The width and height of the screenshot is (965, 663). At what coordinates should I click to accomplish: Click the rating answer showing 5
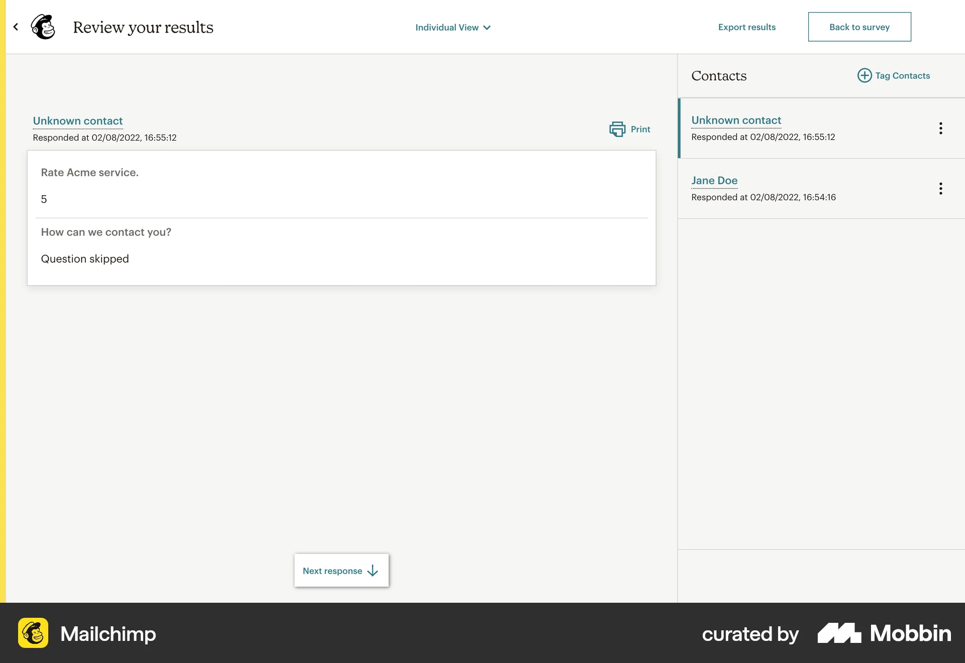point(44,199)
